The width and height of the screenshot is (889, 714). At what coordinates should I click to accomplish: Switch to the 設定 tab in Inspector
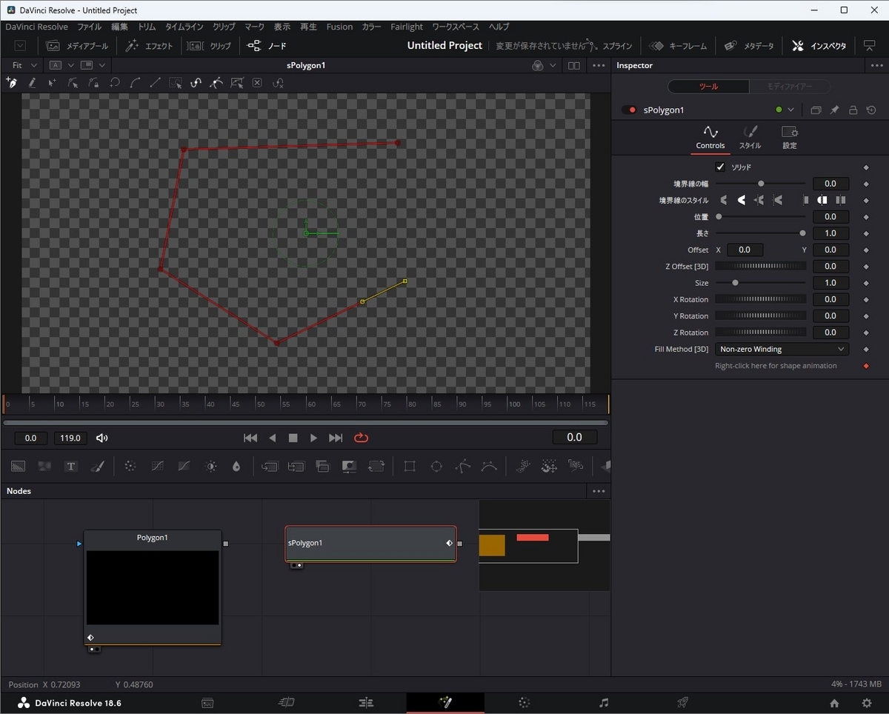click(x=790, y=137)
